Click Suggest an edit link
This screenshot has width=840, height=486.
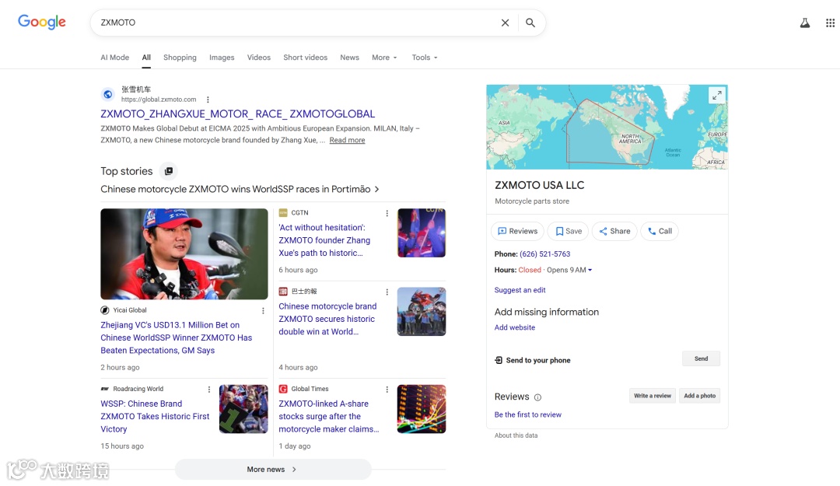[520, 290]
